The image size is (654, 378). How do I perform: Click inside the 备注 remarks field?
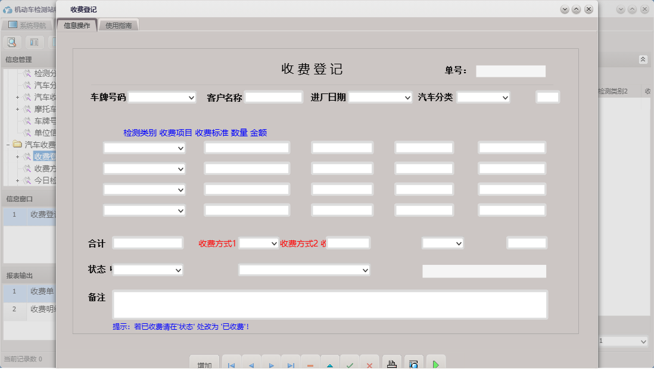pos(331,304)
